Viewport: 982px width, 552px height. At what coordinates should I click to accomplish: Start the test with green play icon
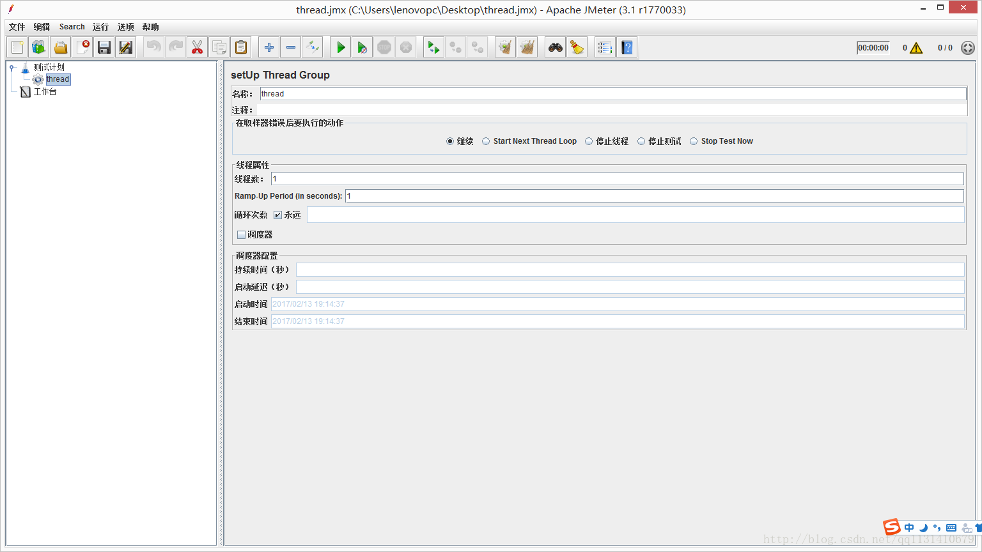point(340,47)
